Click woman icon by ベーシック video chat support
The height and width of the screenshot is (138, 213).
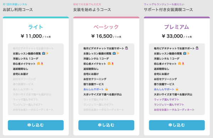pos(126,48)
